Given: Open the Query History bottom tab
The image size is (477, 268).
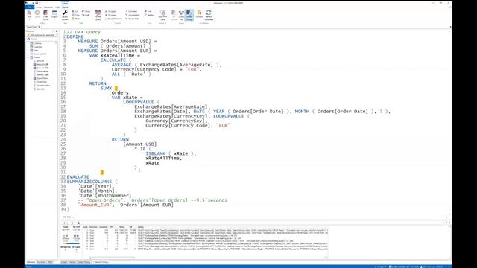Looking at the screenshot, I should tap(84, 262).
